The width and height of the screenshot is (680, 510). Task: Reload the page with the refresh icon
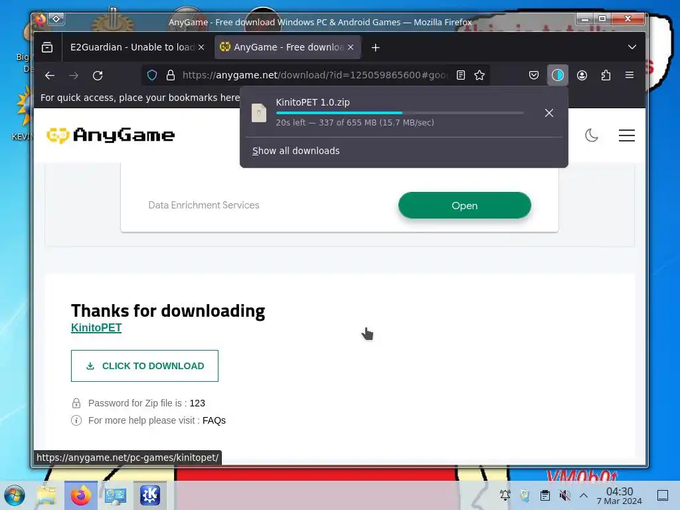[98, 76]
